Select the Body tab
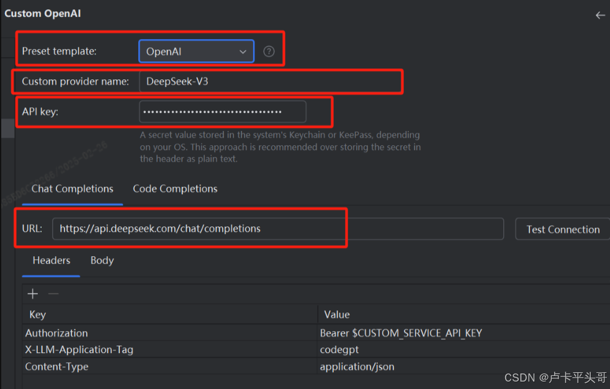 point(102,261)
